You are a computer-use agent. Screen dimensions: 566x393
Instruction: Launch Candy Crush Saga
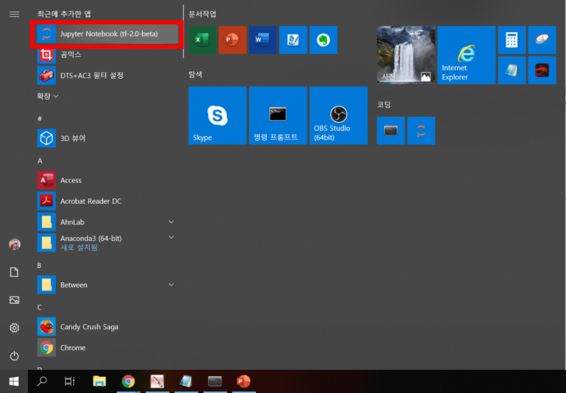pos(107,327)
